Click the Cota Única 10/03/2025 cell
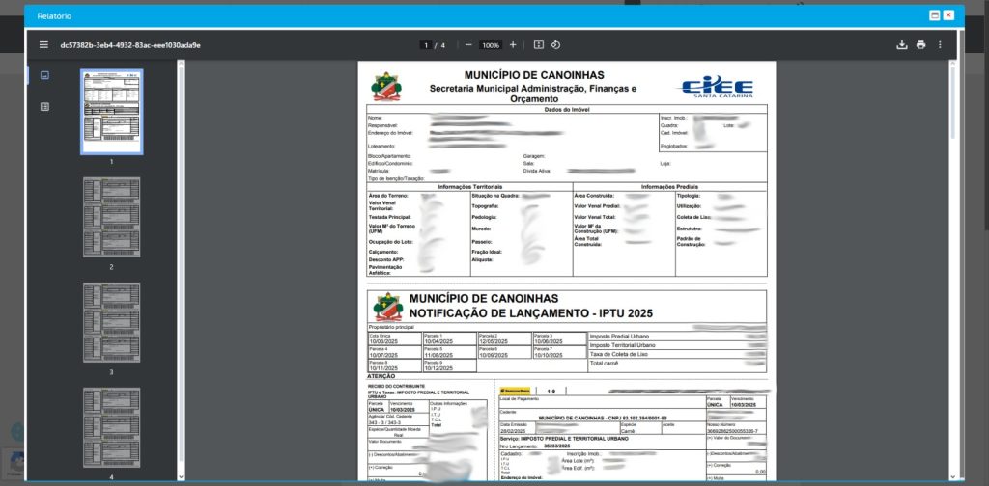 pos(395,338)
